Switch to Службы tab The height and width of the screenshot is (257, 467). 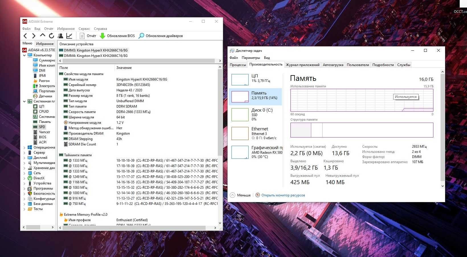click(404, 65)
